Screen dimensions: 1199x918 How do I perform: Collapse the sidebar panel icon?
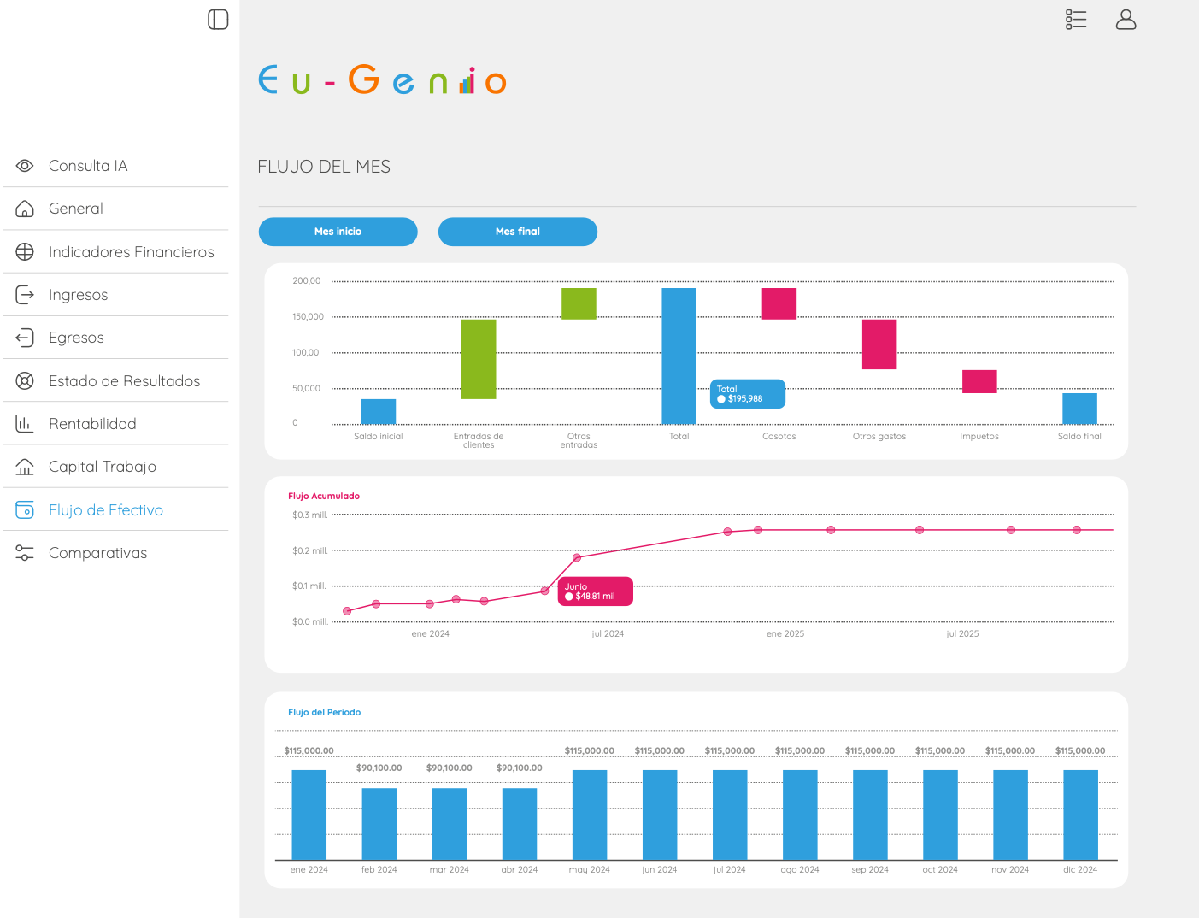(218, 20)
